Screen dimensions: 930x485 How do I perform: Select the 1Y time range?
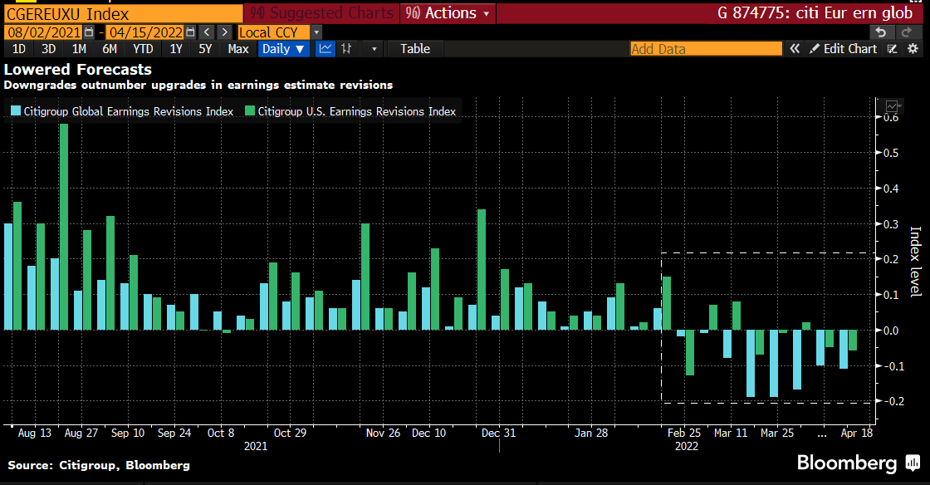[x=176, y=49]
